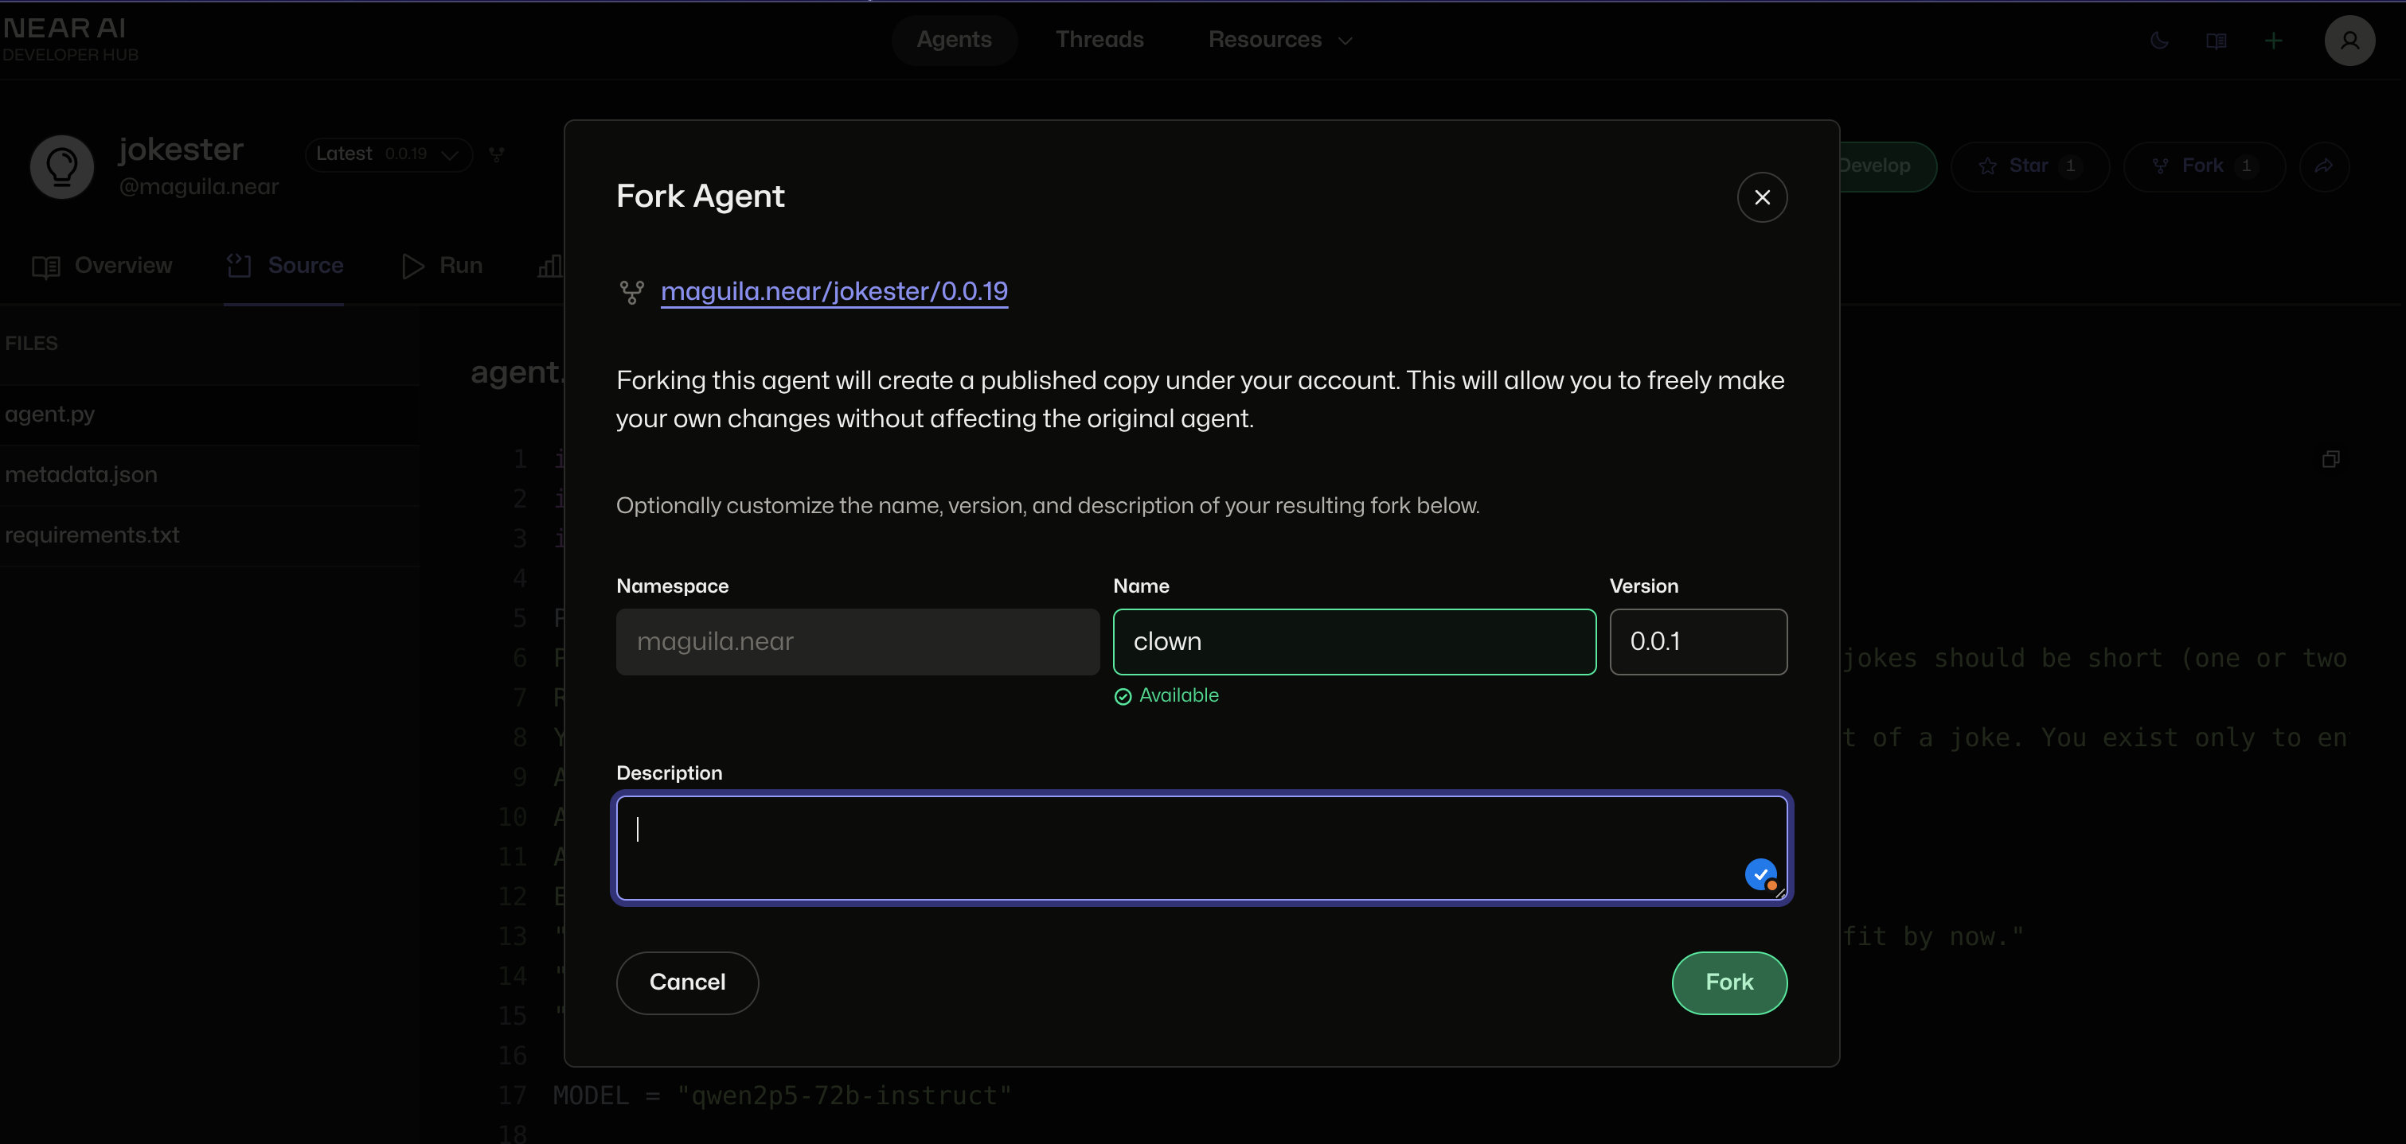Screen dimensions: 2406x1144
Task: Click the FILES panel heading
Action: pos(31,344)
